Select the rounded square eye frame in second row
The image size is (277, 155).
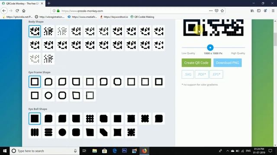click(62, 96)
